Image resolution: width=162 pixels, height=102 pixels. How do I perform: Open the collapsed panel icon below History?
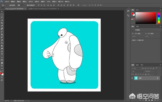(x=128, y=16)
